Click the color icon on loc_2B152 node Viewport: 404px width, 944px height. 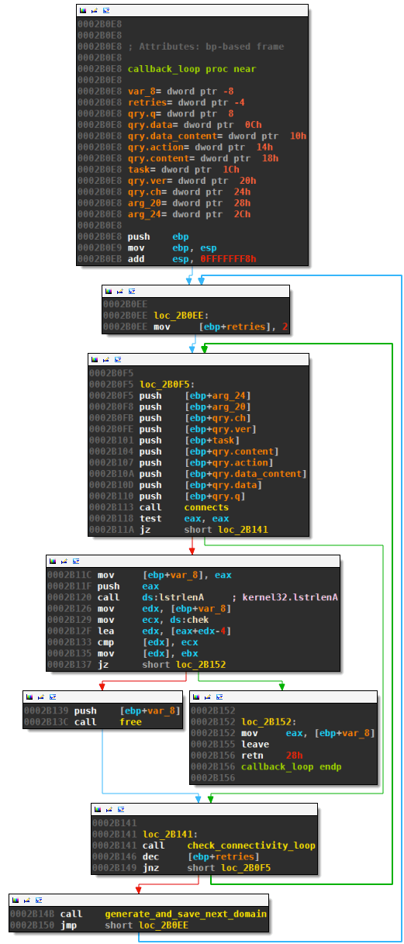pos(195,698)
